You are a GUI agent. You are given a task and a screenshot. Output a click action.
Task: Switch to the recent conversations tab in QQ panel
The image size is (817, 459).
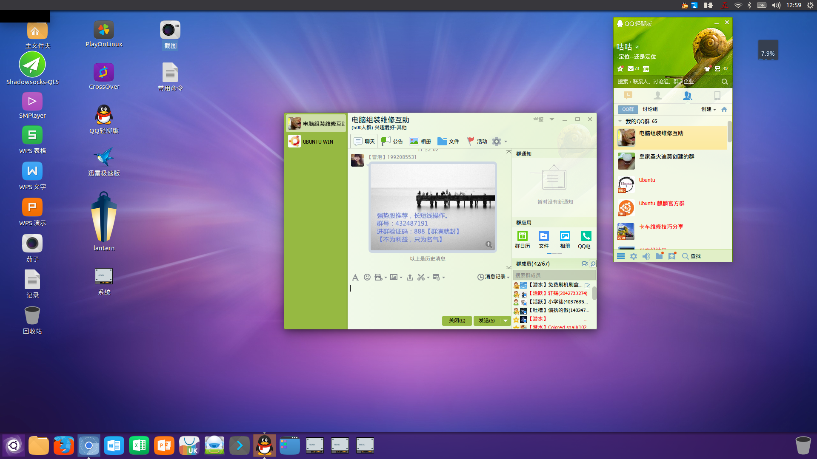pos(628,96)
